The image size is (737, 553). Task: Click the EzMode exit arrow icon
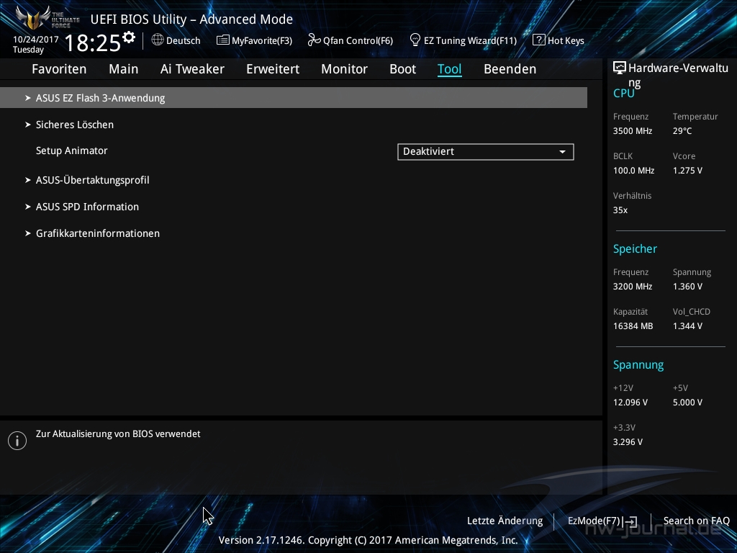click(x=630, y=521)
